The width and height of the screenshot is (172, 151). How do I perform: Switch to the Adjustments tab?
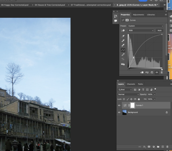coord(138,15)
